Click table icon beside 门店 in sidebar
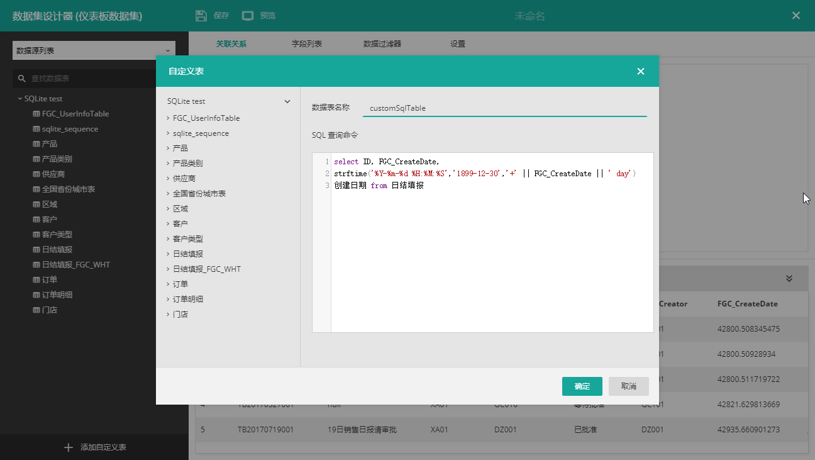815x460 pixels. pos(36,310)
